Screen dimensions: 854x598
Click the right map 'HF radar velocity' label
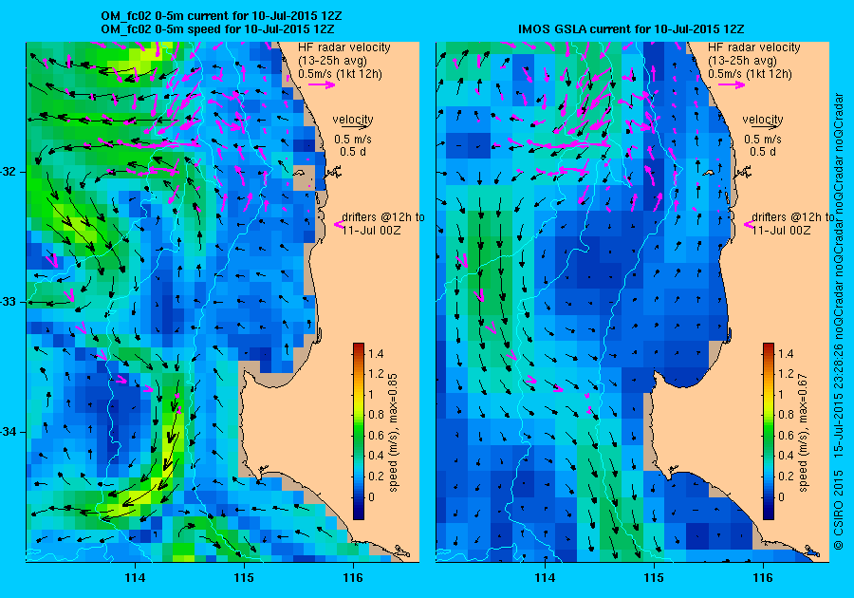[x=753, y=47]
